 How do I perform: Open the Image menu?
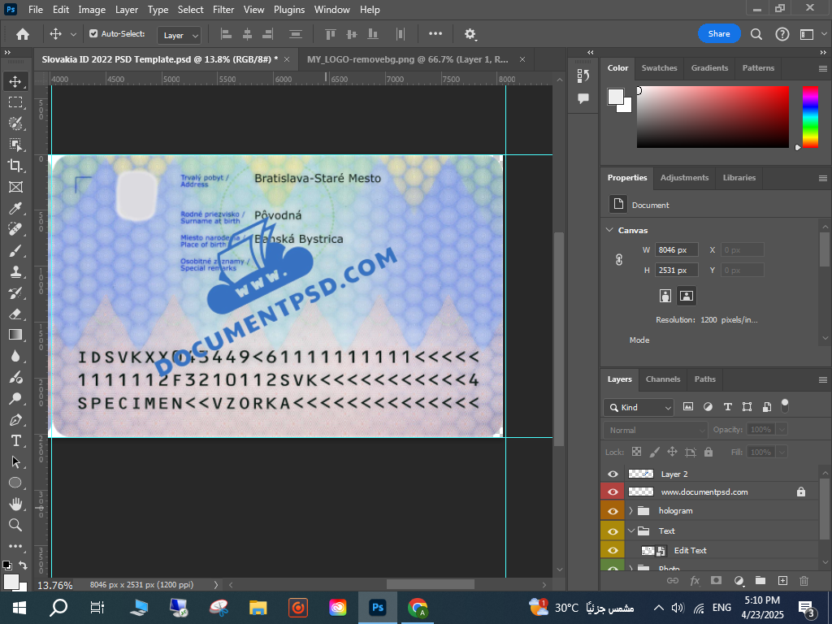click(x=92, y=10)
